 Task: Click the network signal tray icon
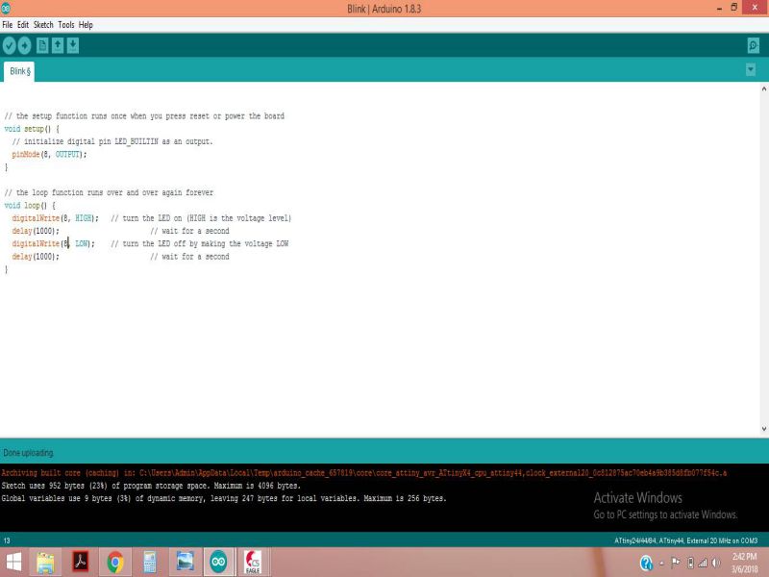click(x=703, y=563)
